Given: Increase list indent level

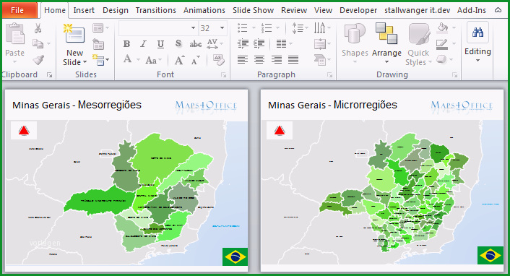Looking at the screenshot, I should pos(259,43).
